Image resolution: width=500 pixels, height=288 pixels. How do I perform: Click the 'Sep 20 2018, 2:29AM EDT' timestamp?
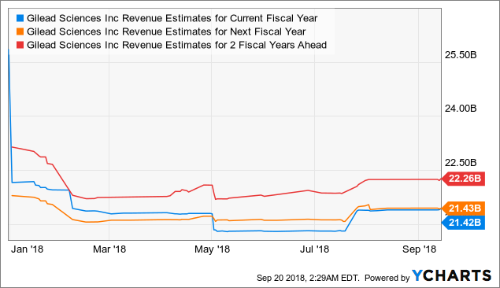[308, 278]
